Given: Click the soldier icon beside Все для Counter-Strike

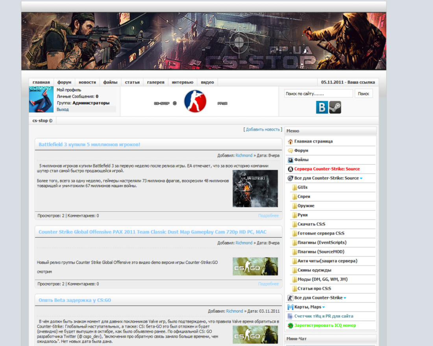Looking at the screenshot, I should (x=290, y=298).
